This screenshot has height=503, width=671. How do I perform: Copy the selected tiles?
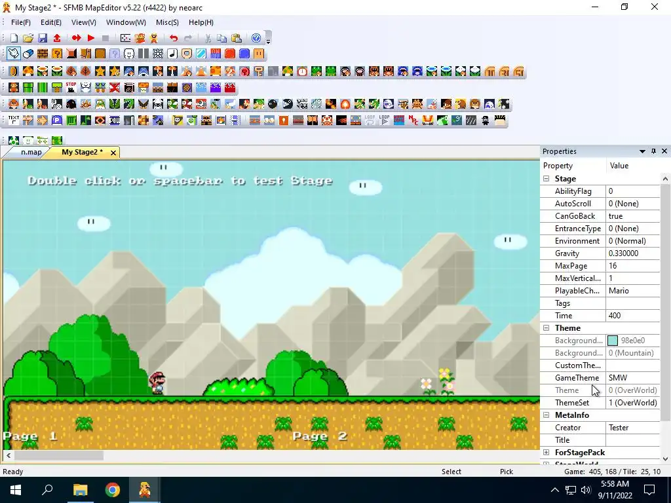[x=221, y=38]
